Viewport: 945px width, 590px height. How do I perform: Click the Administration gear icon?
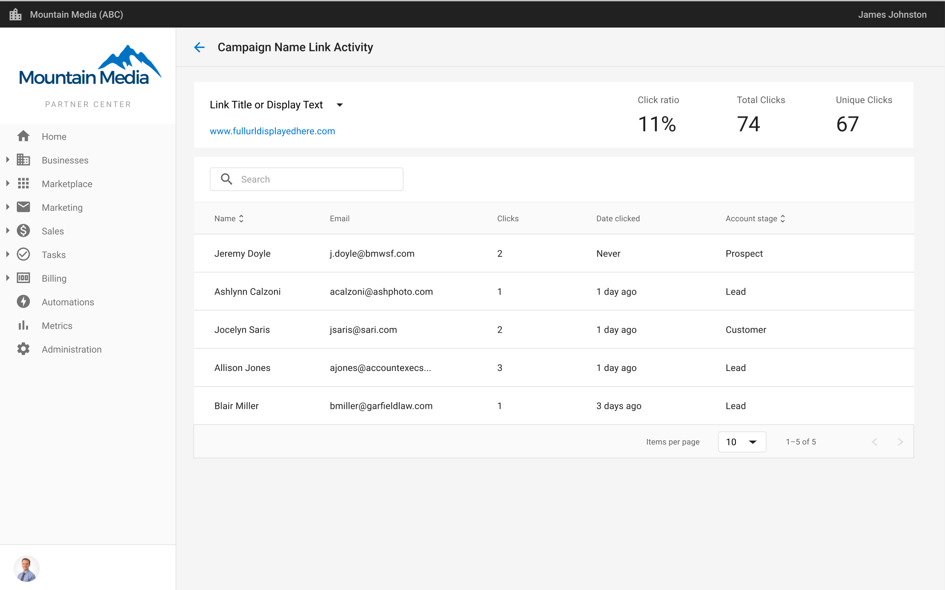pyautogui.click(x=24, y=349)
